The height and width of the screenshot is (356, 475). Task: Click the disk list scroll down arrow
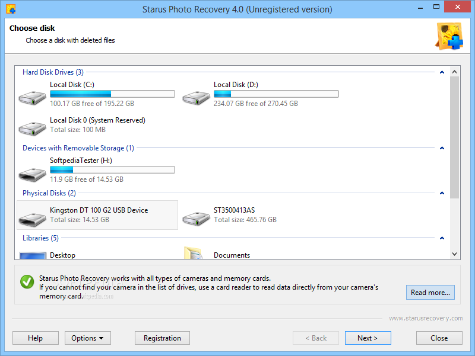click(x=454, y=254)
